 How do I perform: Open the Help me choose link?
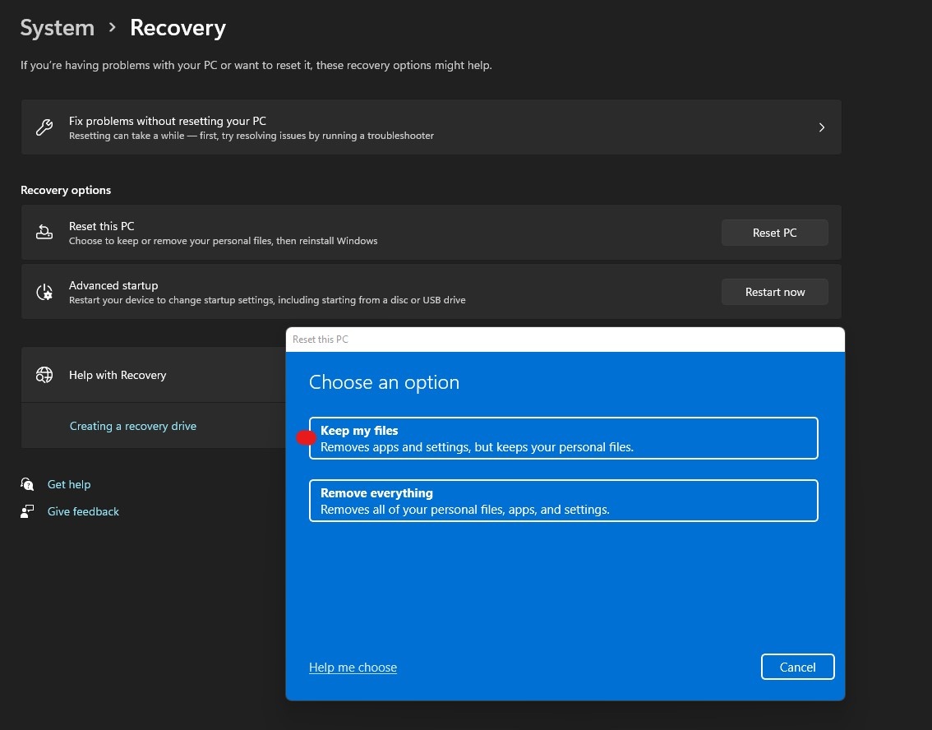point(353,668)
